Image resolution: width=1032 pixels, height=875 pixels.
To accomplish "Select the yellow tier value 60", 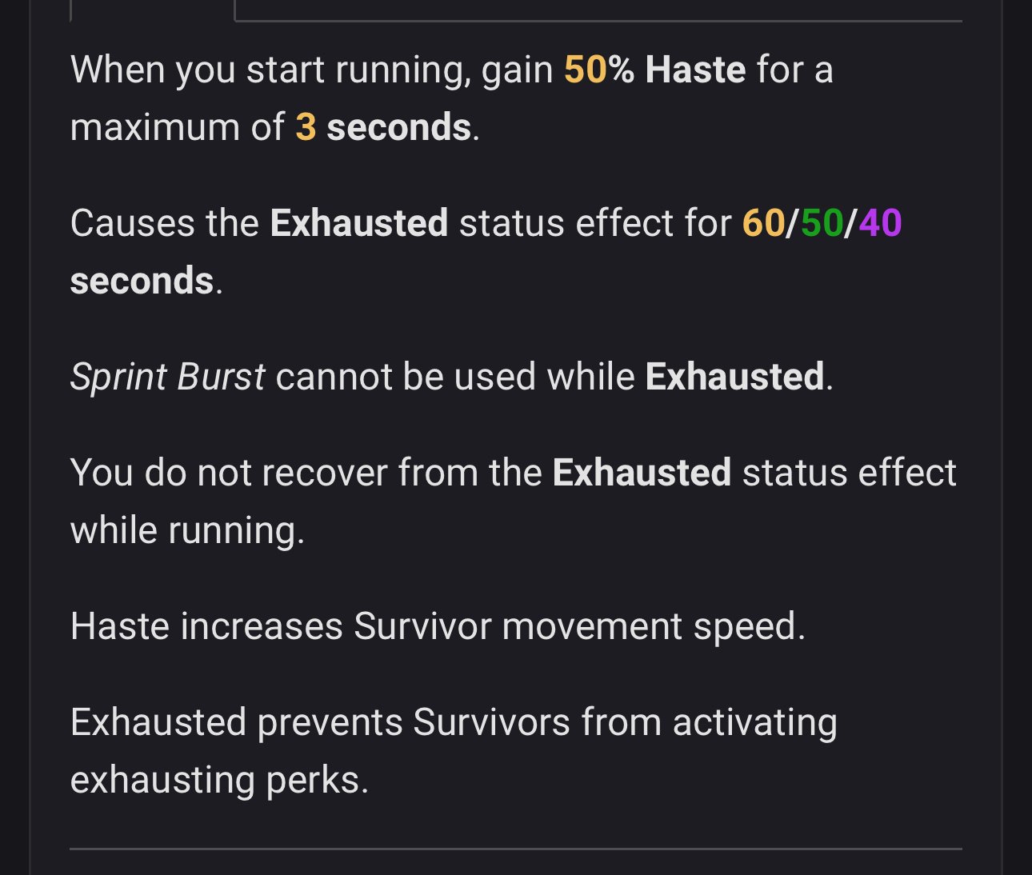I will click(x=763, y=223).
